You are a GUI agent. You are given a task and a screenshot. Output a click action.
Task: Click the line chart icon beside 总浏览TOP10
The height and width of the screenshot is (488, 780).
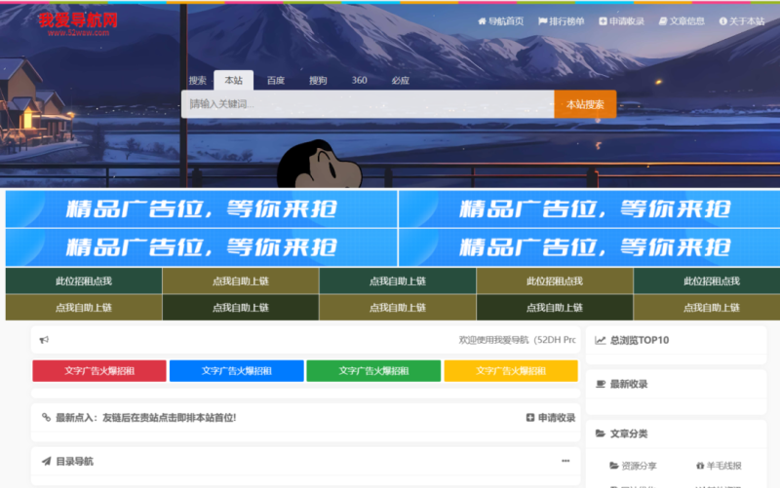tap(601, 340)
